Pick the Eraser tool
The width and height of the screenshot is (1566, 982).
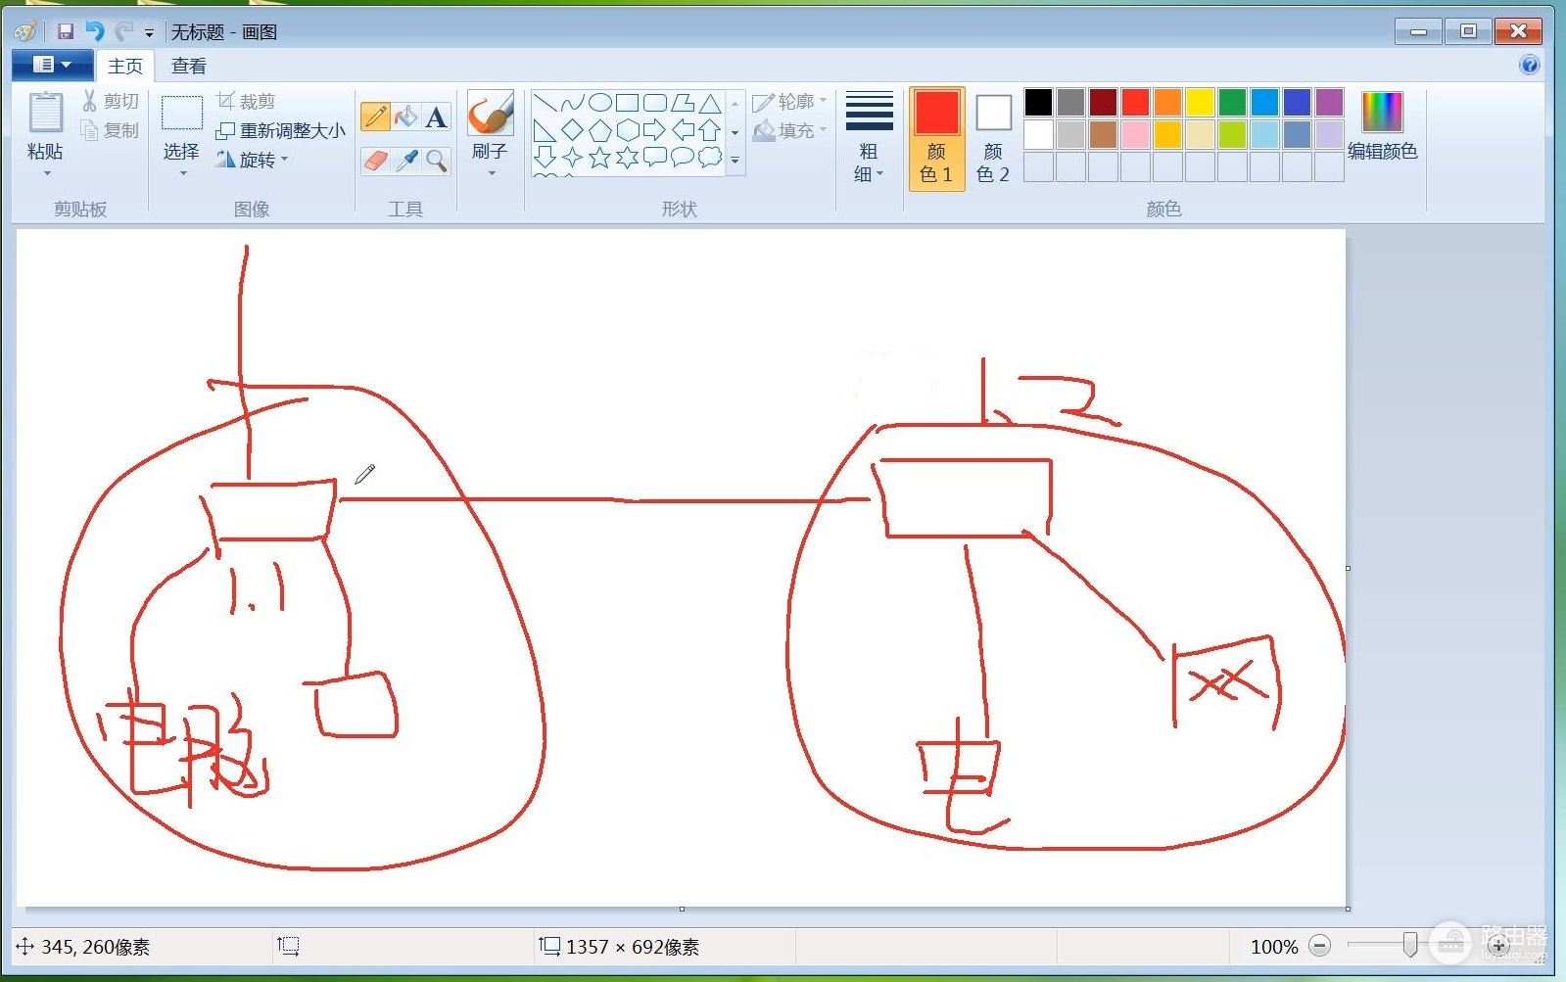point(375,160)
